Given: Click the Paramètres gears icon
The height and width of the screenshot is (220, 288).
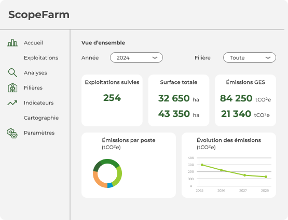Looking at the screenshot, I should point(12,133).
